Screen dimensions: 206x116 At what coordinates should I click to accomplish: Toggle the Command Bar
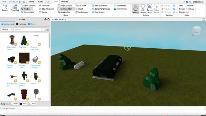(66, 9)
